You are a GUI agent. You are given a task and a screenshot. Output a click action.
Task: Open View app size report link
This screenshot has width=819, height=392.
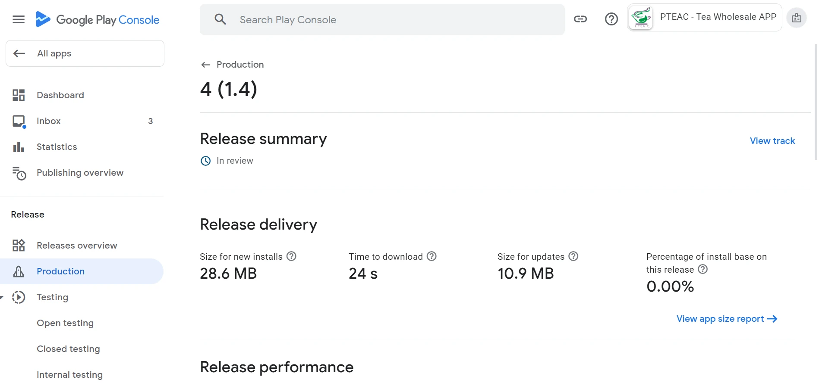727,319
